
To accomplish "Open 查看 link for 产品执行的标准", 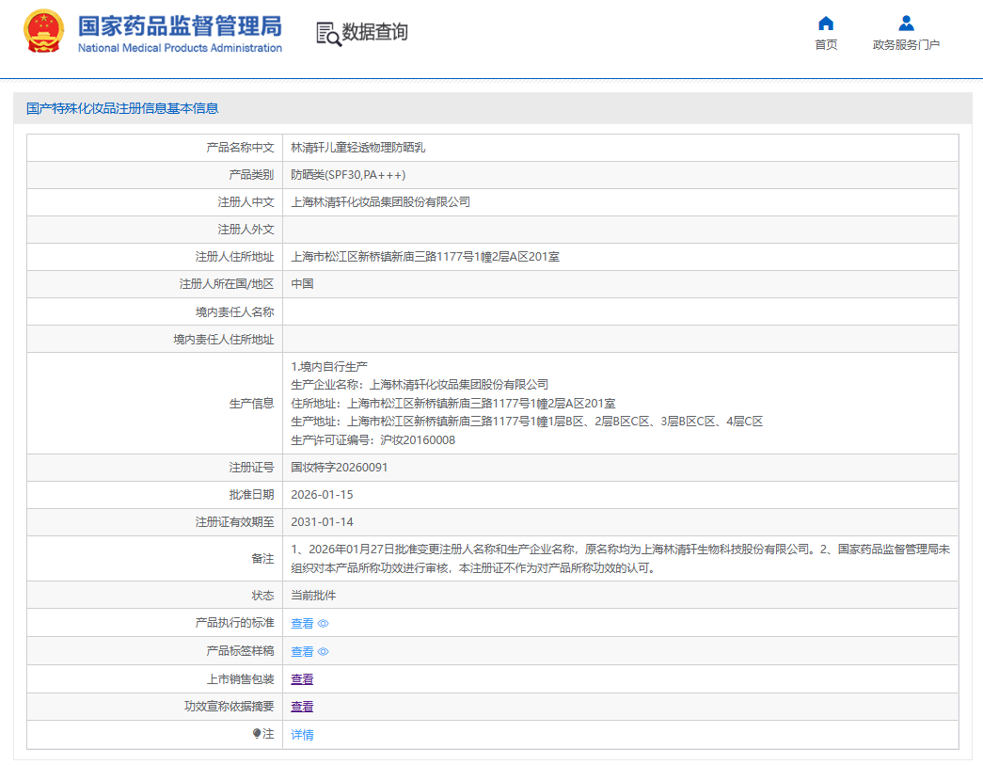I will (302, 624).
